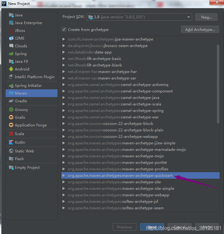This screenshot has width=224, height=234.
Task: Click the Previous button
Action: [x=124, y=227]
